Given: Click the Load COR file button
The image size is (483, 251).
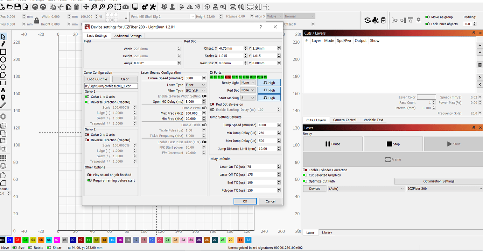Looking at the screenshot, I should [97, 79].
